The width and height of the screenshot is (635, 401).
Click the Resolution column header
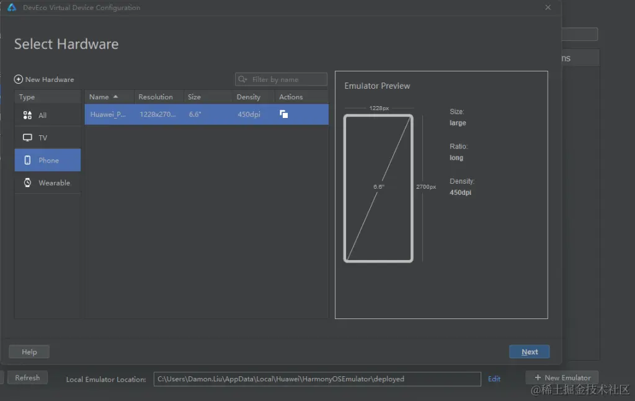pos(159,97)
